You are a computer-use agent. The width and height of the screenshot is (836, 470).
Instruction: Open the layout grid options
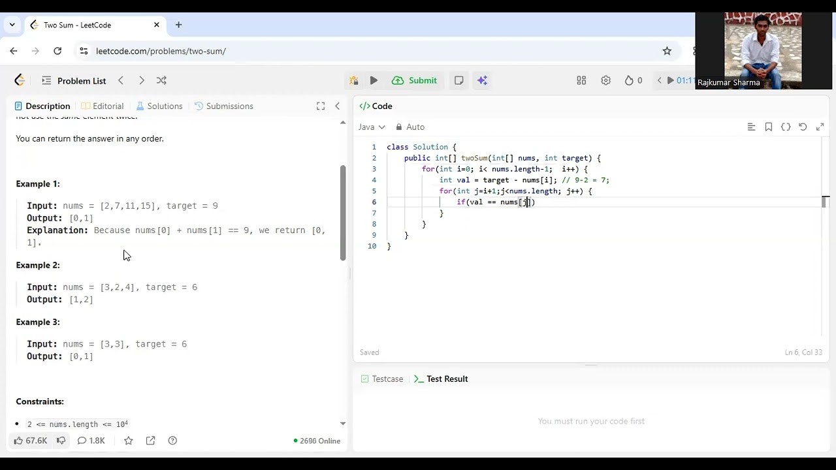click(581, 80)
